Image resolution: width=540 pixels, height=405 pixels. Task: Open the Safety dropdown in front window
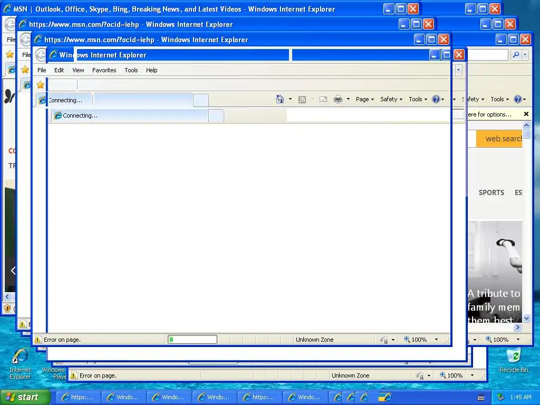coord(391,99)
